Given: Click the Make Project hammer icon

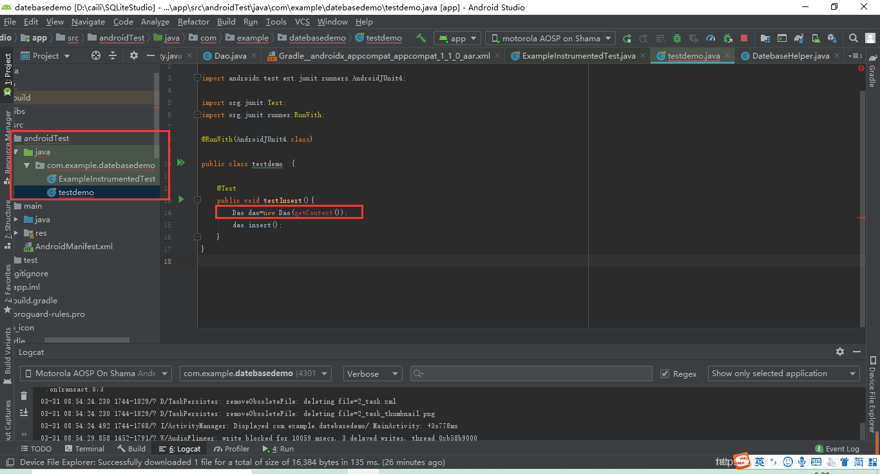Looking at the screenshot, I should 421,38.
